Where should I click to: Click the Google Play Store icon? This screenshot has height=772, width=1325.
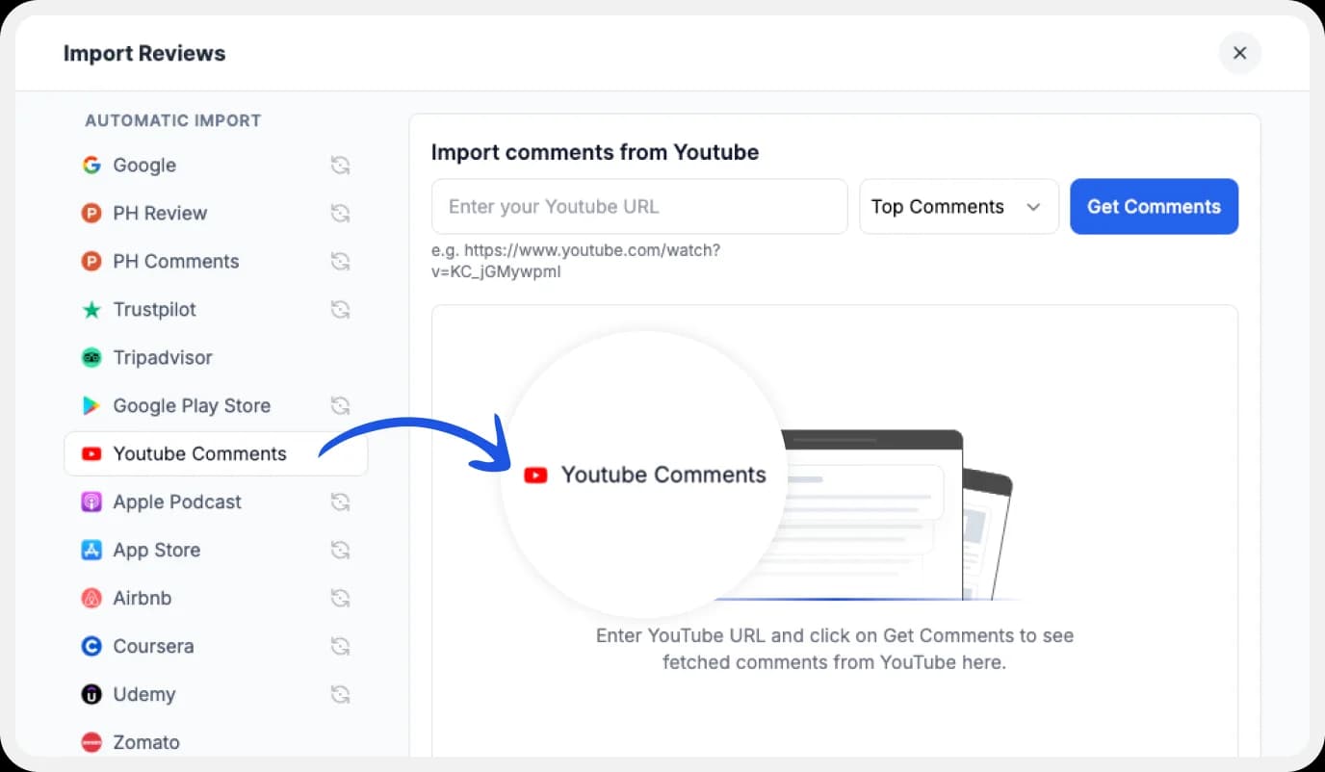coord(91,405)
